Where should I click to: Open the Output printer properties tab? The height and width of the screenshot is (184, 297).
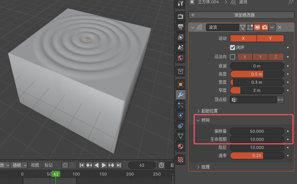pos(180,27)
